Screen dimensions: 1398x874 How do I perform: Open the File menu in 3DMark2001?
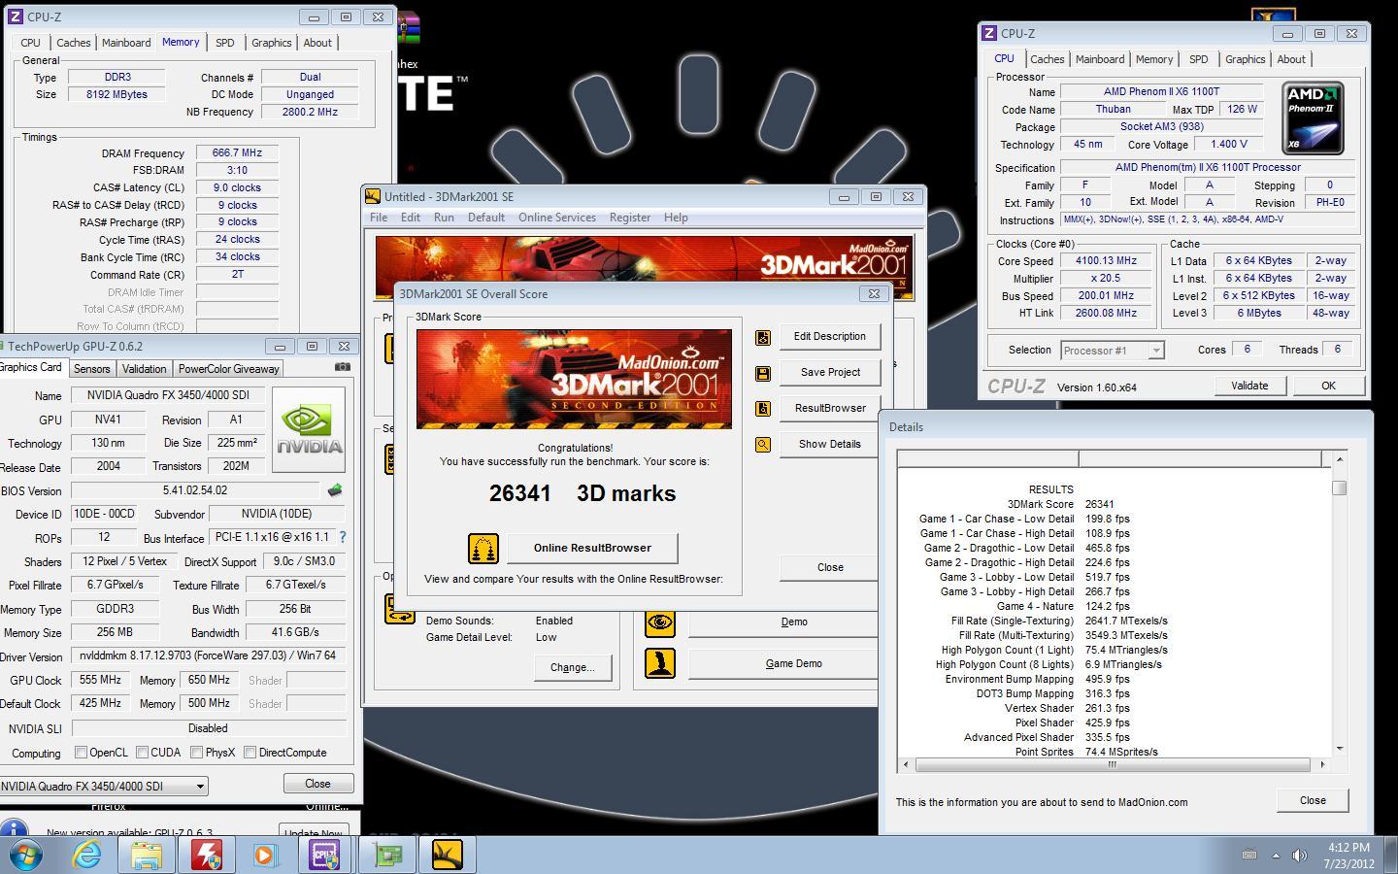[379, 218]
